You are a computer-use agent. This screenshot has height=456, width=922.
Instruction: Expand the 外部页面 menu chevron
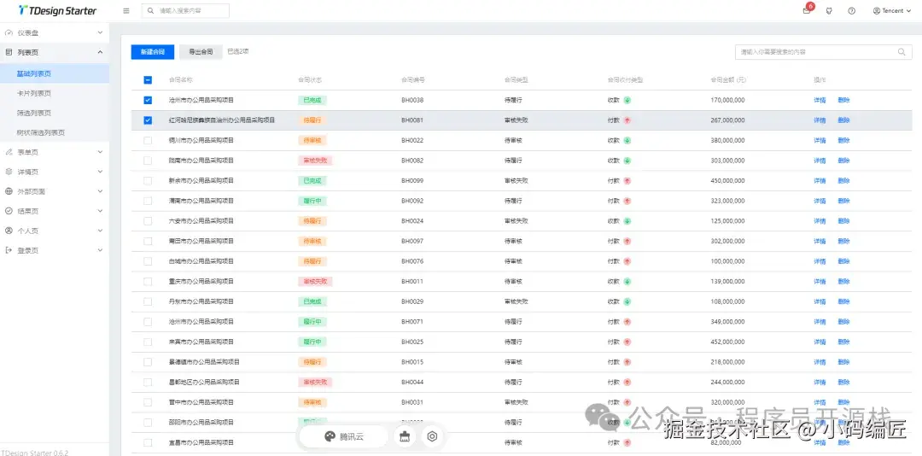(100, 191)
